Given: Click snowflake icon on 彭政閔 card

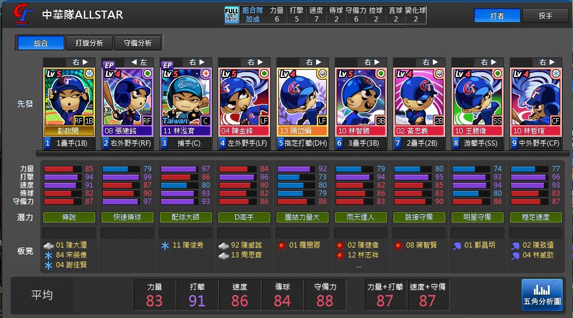Looking at the screenshot, I should click(x=89, y=73).
